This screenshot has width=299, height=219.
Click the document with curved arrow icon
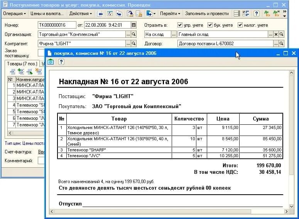coord(130,14)
